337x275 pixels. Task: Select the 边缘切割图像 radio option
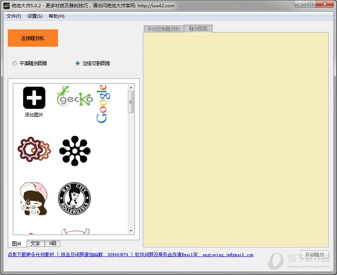pos(93,63)
